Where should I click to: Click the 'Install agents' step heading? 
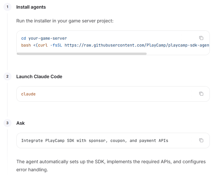[31, 7]
